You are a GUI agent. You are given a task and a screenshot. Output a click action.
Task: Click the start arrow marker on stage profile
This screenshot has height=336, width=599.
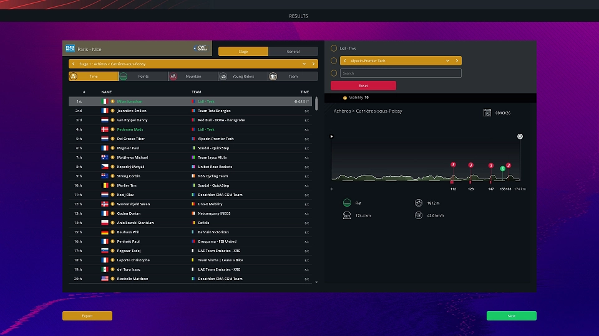point(331,136)
